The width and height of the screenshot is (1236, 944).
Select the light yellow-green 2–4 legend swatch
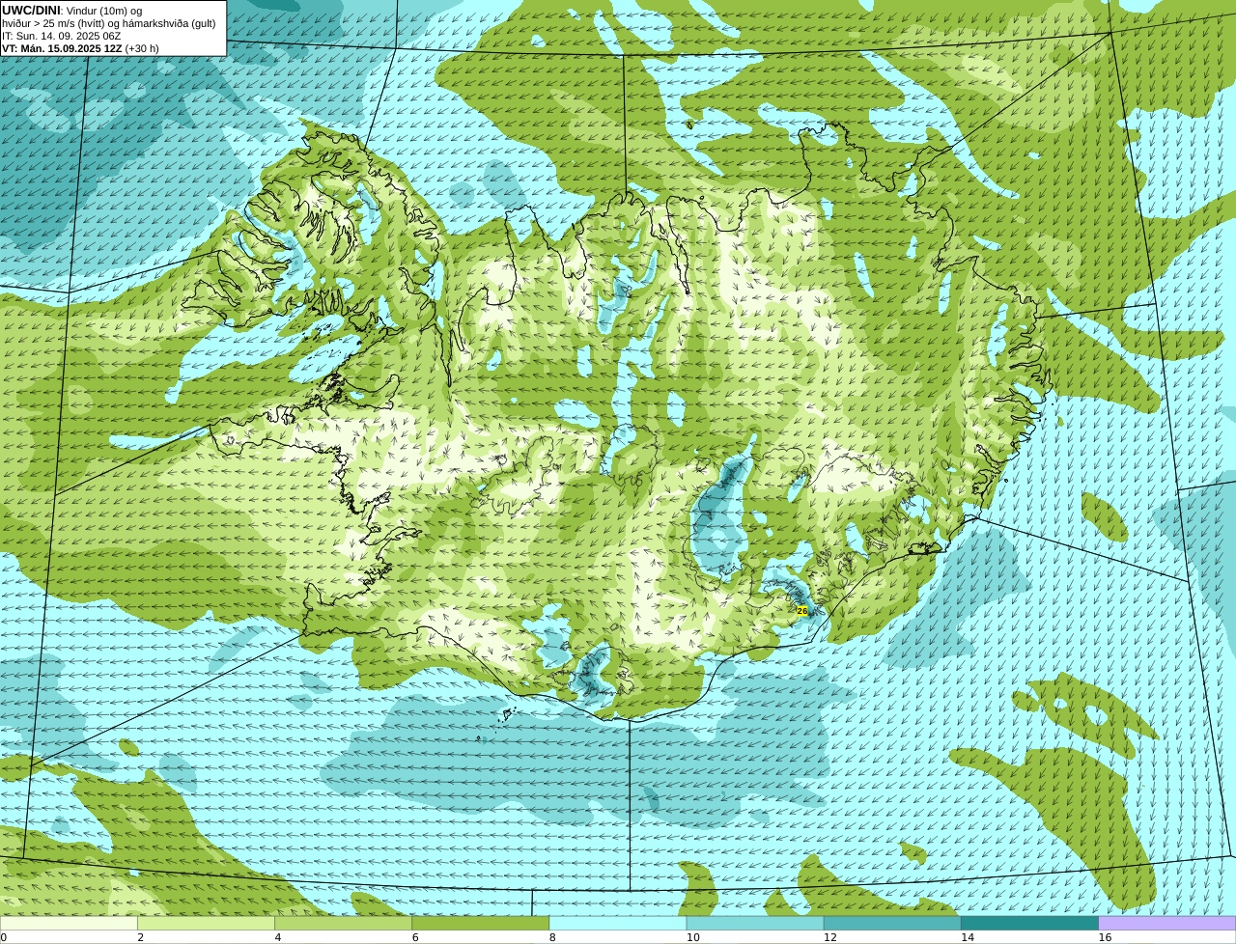click(206, 924)
